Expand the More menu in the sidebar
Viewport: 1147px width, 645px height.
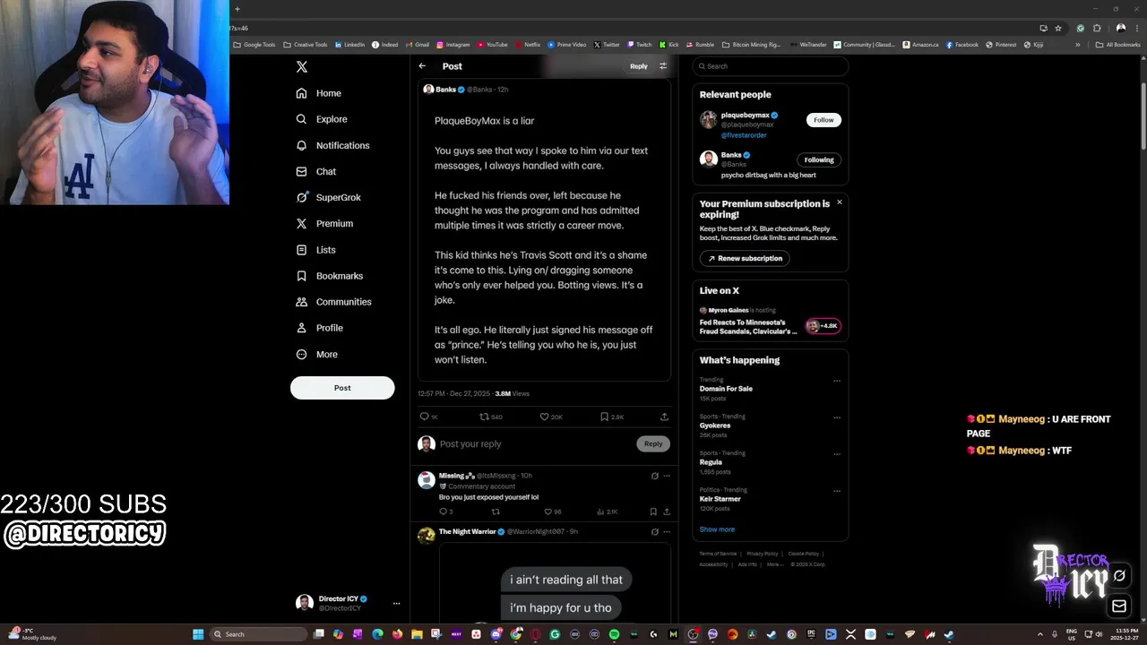tap(316, 354)
